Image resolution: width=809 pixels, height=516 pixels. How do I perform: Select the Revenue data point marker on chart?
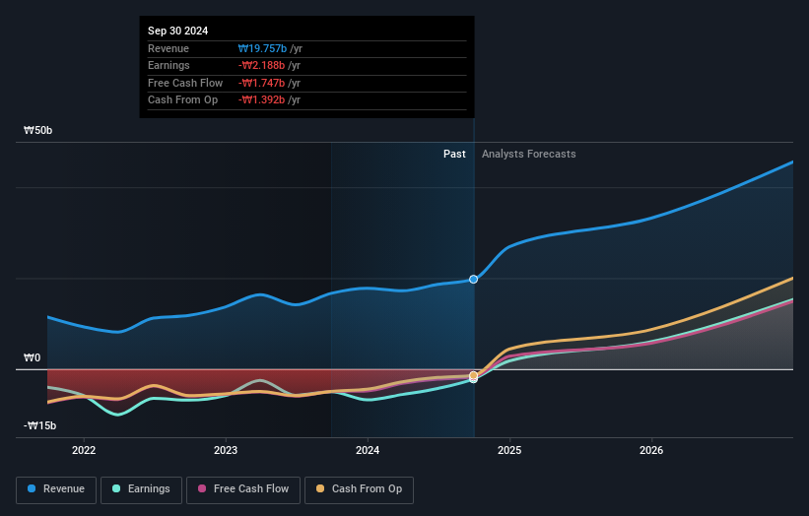click(x=473, y=280)
